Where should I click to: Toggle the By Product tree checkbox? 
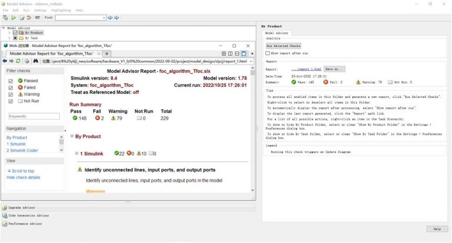click(x=15, y=33)
